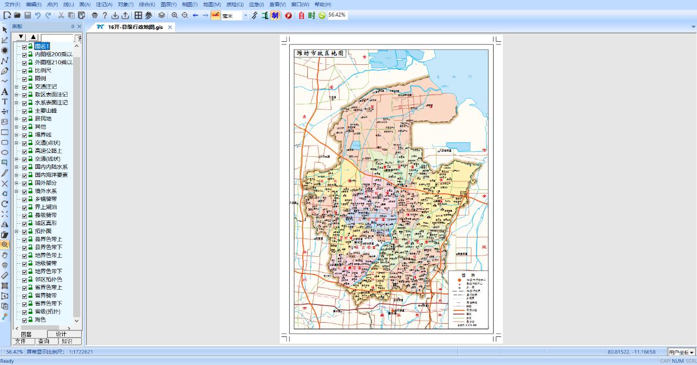Click the layer panel vertical scrollbar

tap(77, 187)
